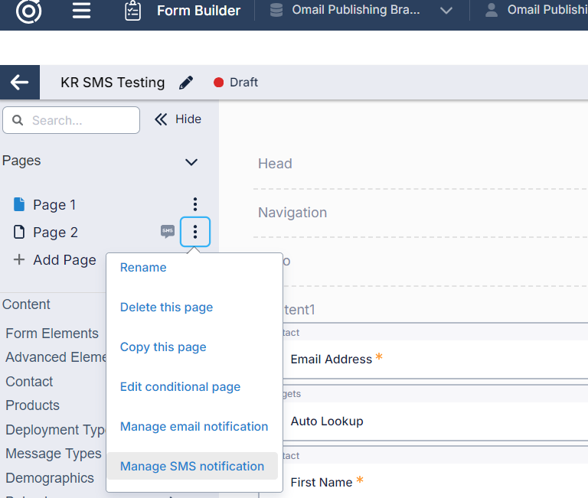Viewport: 588px width, 498px height.
Task: Click the user profile icon
Action: pyautogui.click(x=492, y=11)
